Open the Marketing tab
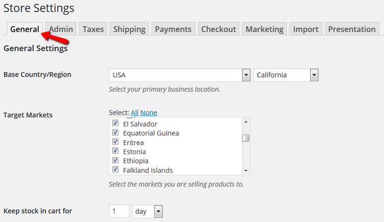The height and width of the screenshot is (222, 384). [x=265, y=29]
